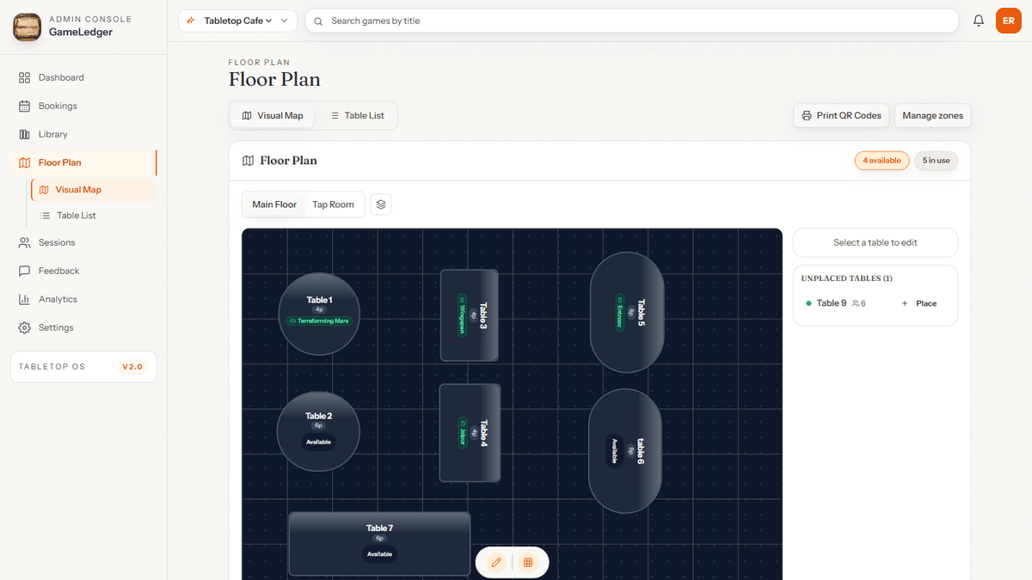
Task: Click the V2.0 version badge
Action: point(132,367)
